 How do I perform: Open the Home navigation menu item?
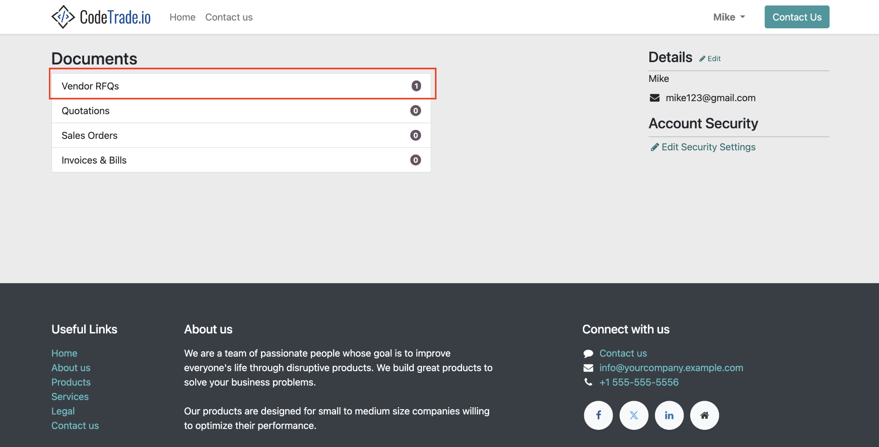click(182, 17)
